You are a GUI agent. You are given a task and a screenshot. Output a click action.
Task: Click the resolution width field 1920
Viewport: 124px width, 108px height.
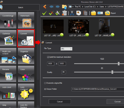click(x=51, y=64)
